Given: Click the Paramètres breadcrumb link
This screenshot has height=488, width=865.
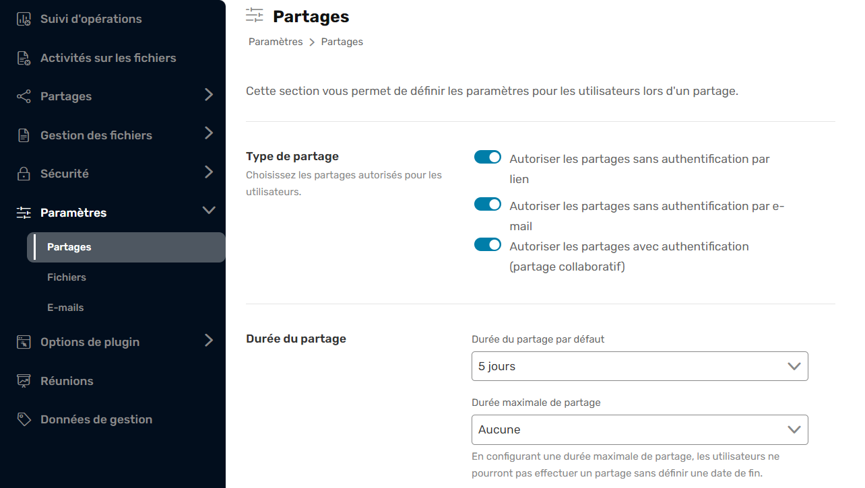Looking at the screenshot, I should (x=276, y=42).
